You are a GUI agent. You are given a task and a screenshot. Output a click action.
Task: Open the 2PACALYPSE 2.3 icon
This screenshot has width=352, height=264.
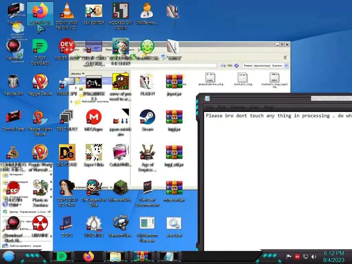pyautogui.click(x=93, y=88)
